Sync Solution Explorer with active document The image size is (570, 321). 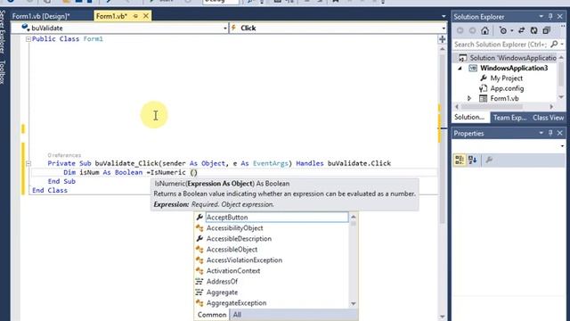point(521,30)
